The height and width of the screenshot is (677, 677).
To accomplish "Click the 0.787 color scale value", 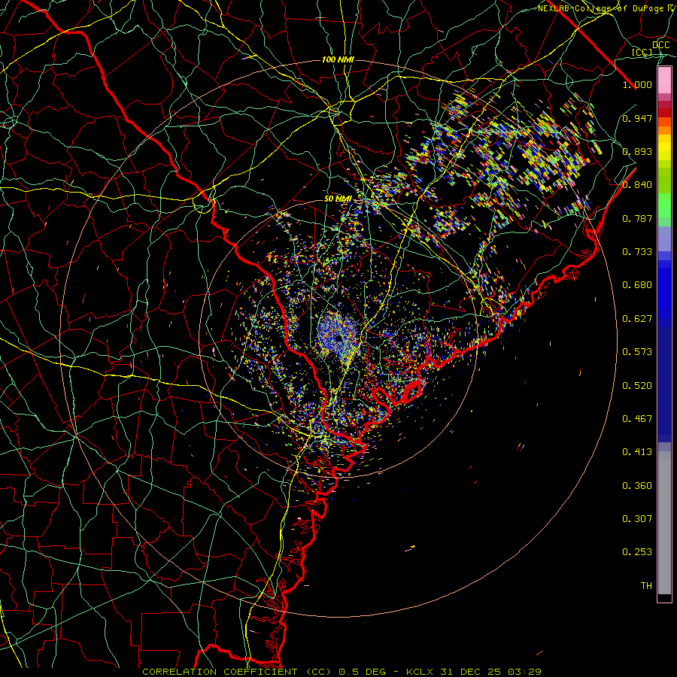I will (637, 218).
